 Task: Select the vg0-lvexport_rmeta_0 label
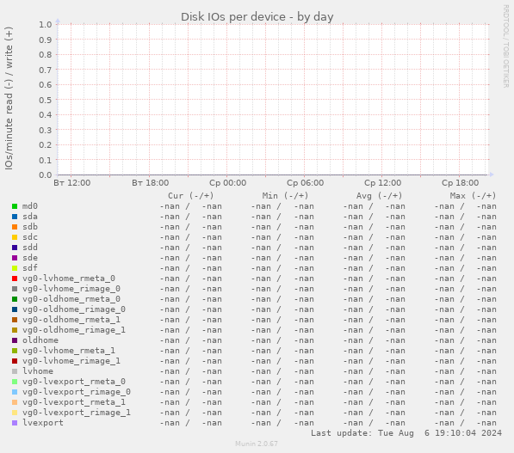pyautogui.click(x=74, y=382)
